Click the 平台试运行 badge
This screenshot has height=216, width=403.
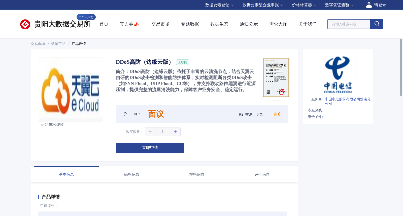tap(86, 17)
